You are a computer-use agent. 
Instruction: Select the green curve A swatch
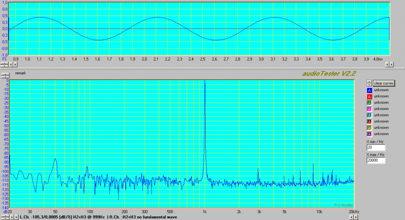tap(369, 103)
